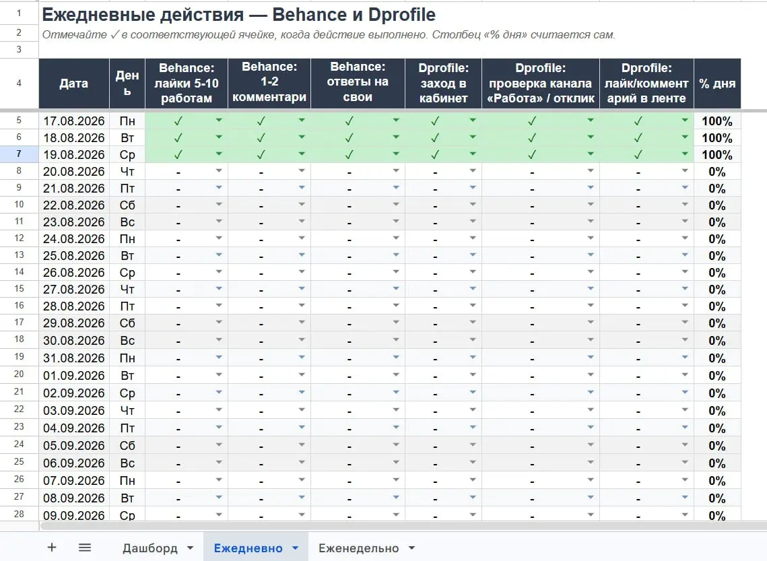Click the Dprofile: проверка канала header
Image resolution: width=767 pixels, height=561 pixels.
(x=541, y=84)
